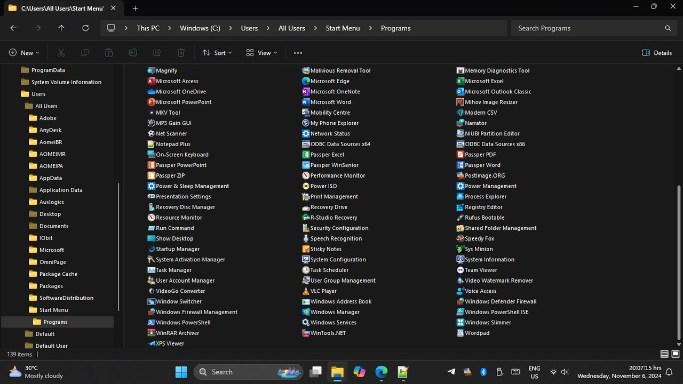Expand chevron after This PC in address bar

[169, 28]
